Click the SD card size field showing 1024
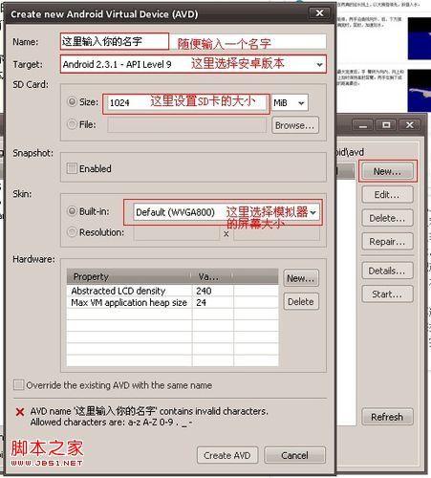The height and width of the screenshot is (478, 431). point(186,102)
